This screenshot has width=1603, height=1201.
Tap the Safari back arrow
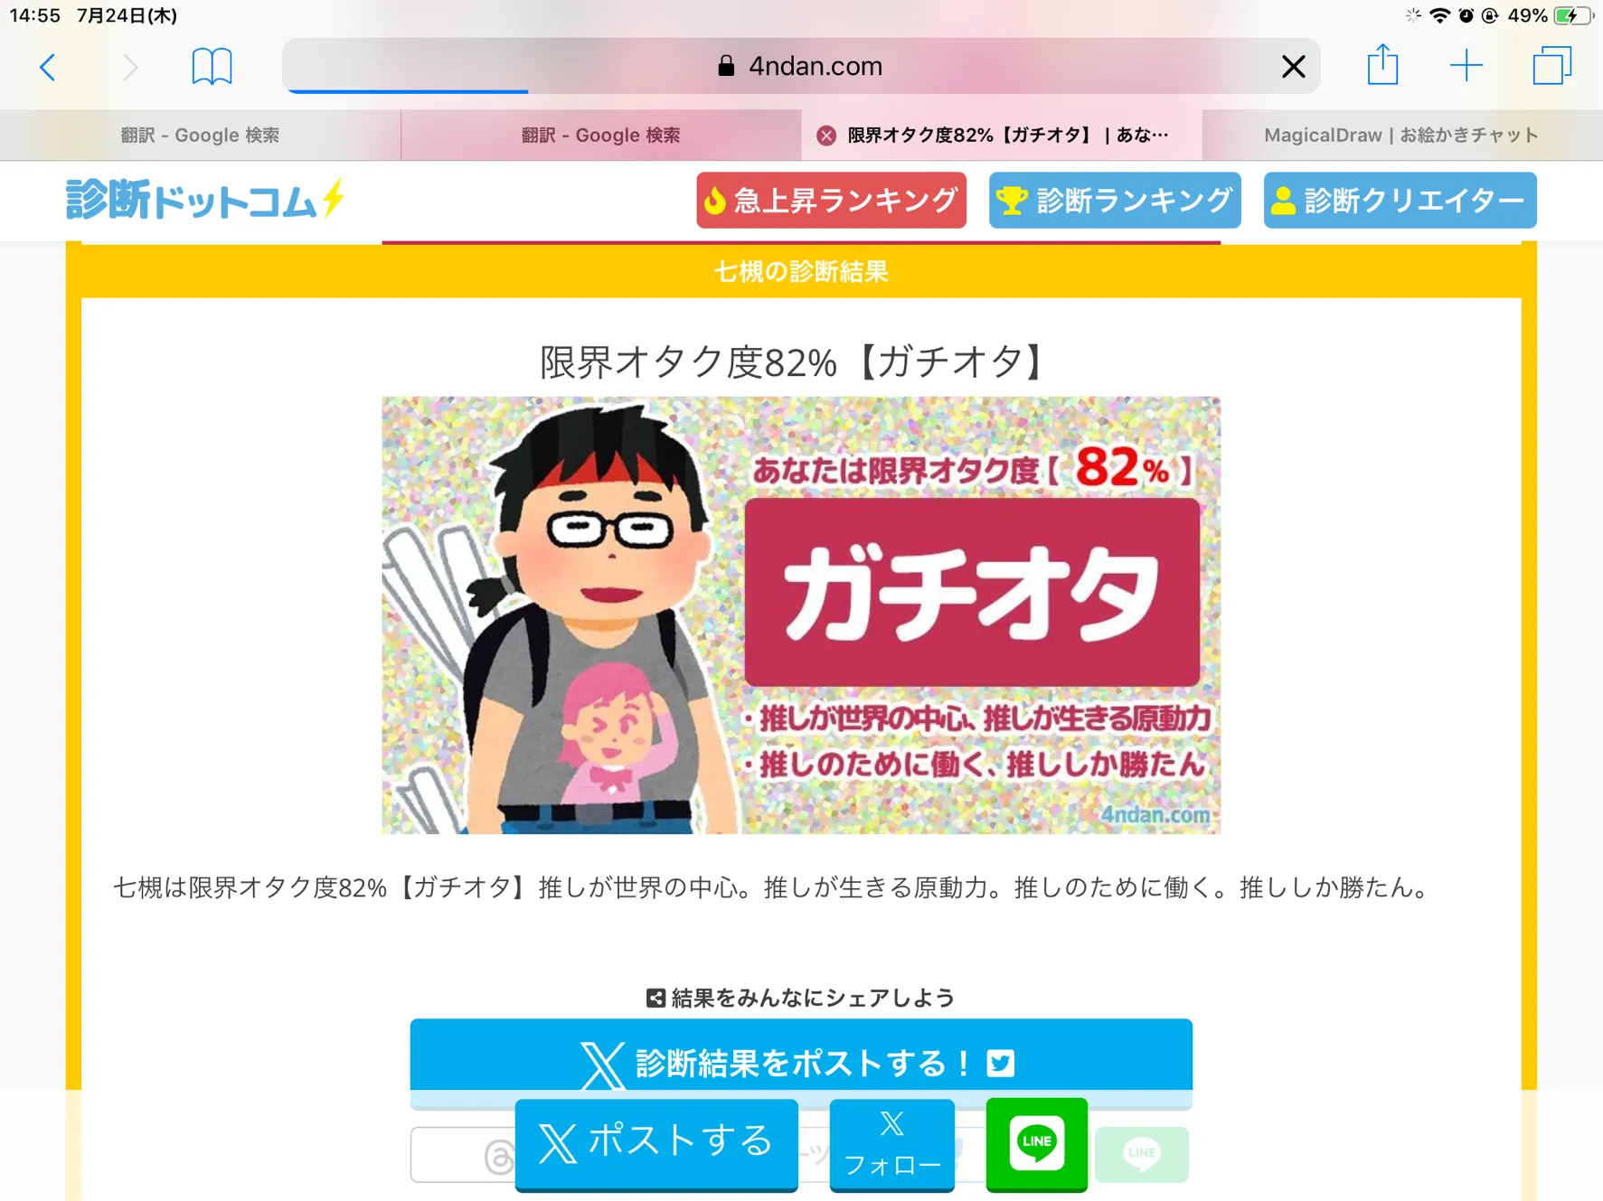click(48, 67)
